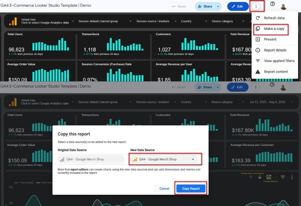
Task: Select Refresh data from the menu
Action: (x=275, y=18)
